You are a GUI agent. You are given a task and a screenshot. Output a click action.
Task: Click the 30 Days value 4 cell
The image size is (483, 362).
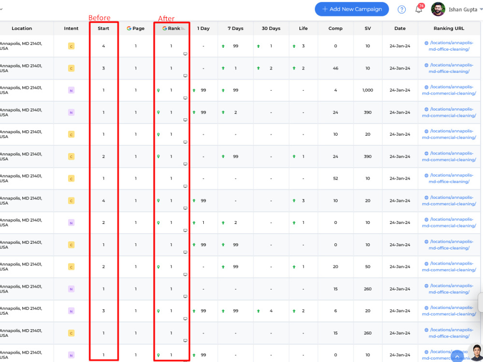click(x=271, y=311)
